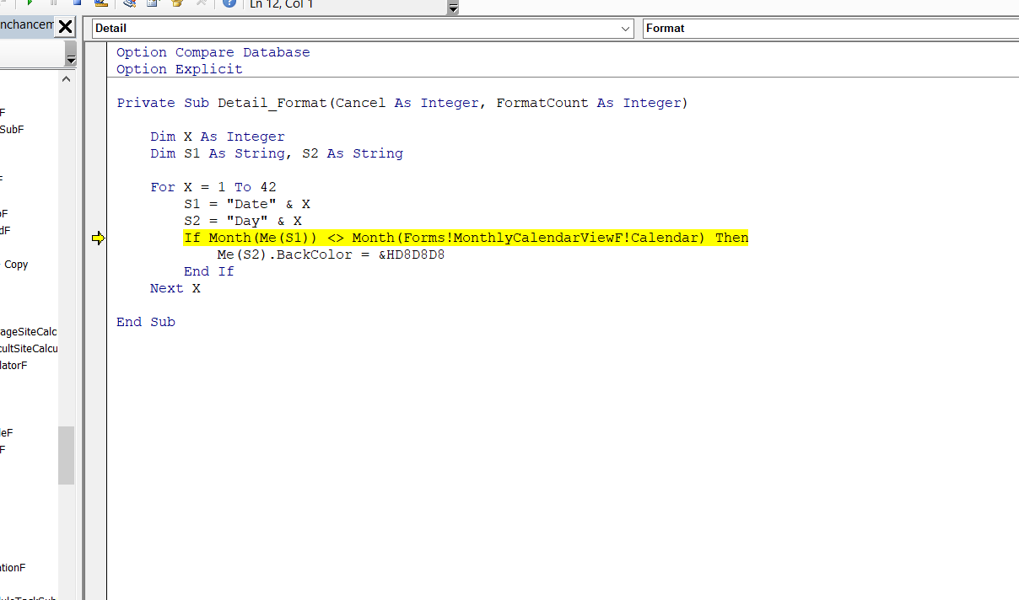This screenshot has width=1019, height=600.
Task: Open the Object Browser toolbar icon
Action: tap(177, 3)
